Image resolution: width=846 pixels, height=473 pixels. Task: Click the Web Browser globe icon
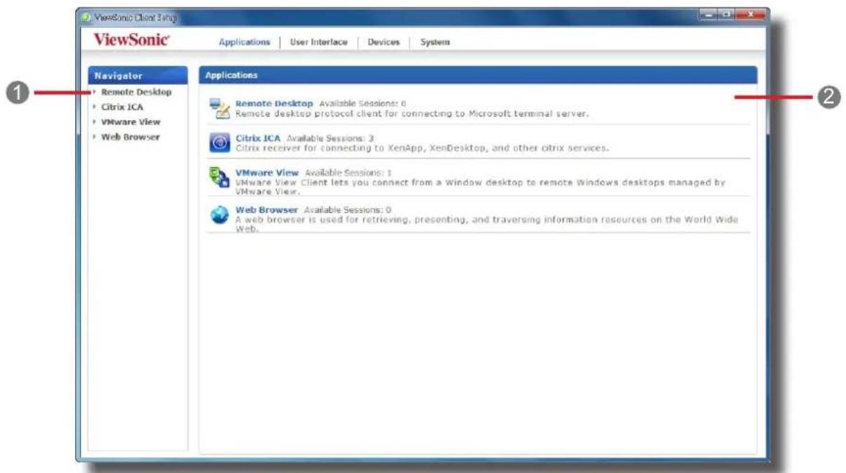pos(220,215)
